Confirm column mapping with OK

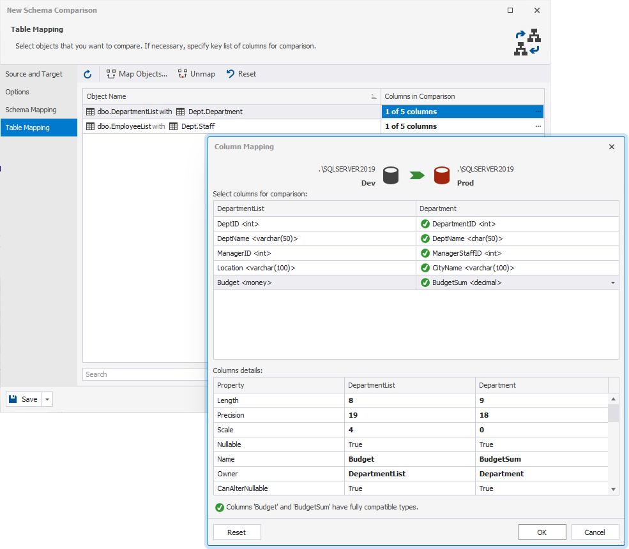[542, 532]
